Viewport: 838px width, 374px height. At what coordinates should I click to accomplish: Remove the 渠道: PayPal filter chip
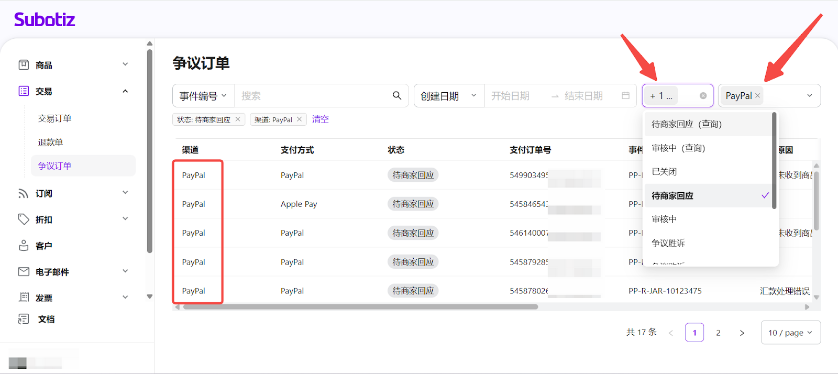[x=299, y=119]
